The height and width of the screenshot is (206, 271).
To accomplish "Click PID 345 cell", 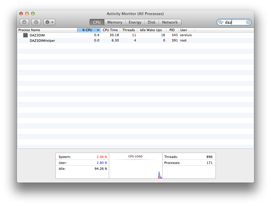I will click(175, 35).
